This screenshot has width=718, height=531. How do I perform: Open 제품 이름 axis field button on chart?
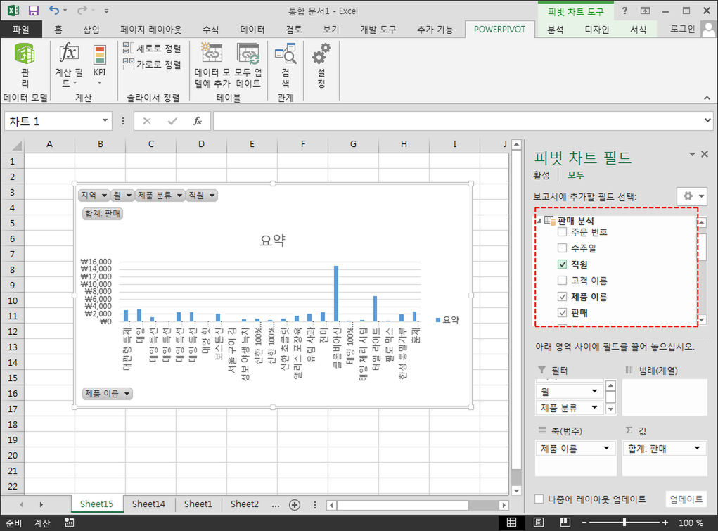point(108,394)
